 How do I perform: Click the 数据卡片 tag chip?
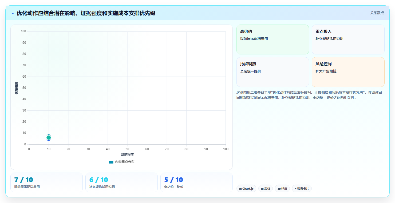pyautogui.click(x=302, y=189)
